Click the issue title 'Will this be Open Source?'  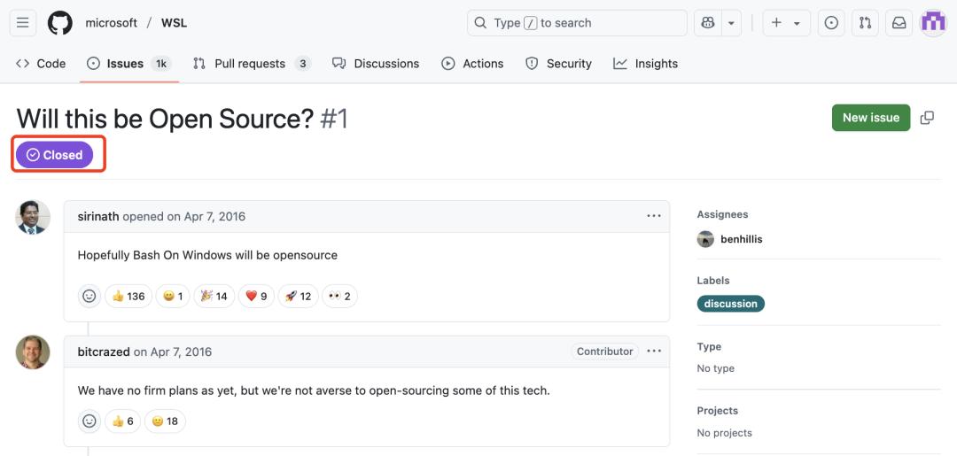pyautogui.click(x=165, y=119)
